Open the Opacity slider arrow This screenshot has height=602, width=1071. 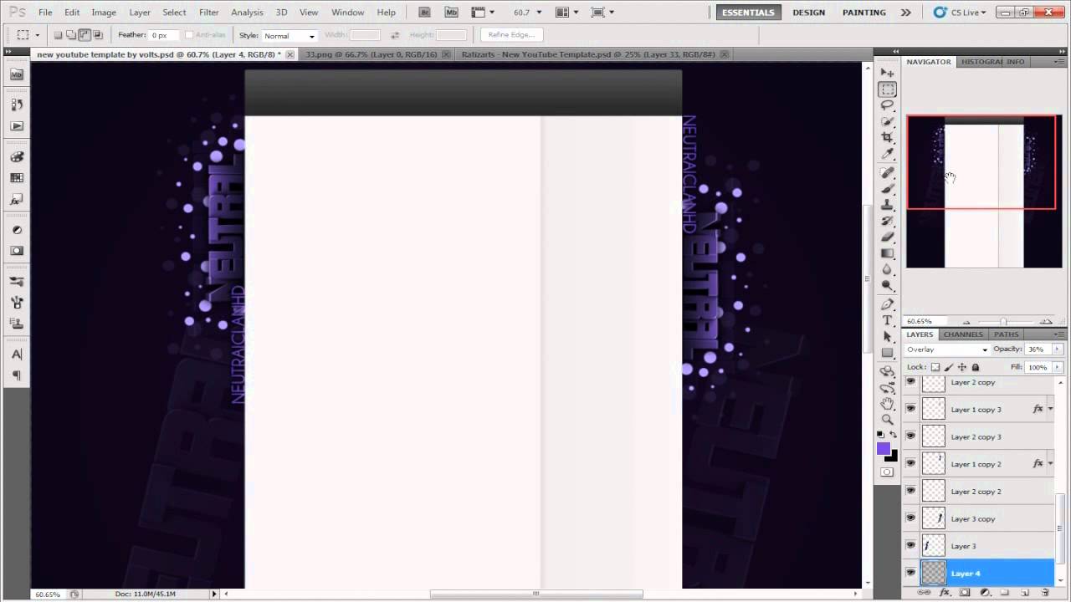[x=1058, y=349]
